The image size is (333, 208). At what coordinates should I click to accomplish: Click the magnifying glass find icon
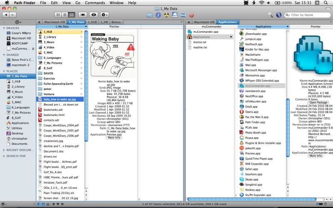270,15
